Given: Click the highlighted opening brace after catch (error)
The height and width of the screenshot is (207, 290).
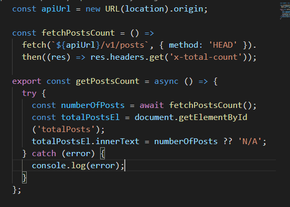Looking at the screenshot, I should (102, 154).
